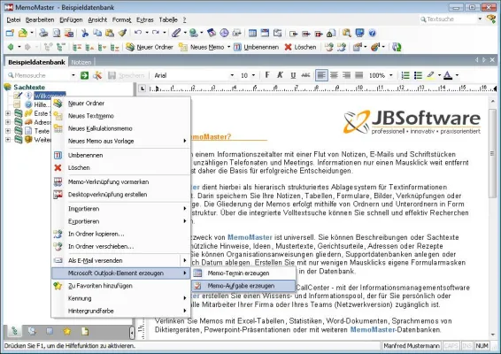Click the copy icon in the toolbar
This screenshot has height=354, width=501.
(x=97, y=33)
